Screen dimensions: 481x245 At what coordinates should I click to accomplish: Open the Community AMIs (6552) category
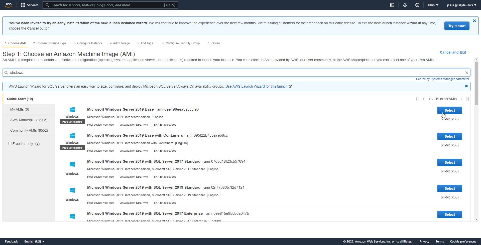pyautogui.click(x=29, y=131)
